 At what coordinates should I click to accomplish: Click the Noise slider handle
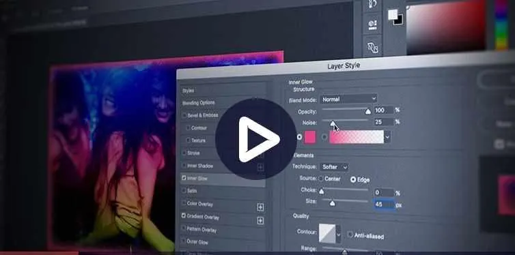(x=333, y=123)
